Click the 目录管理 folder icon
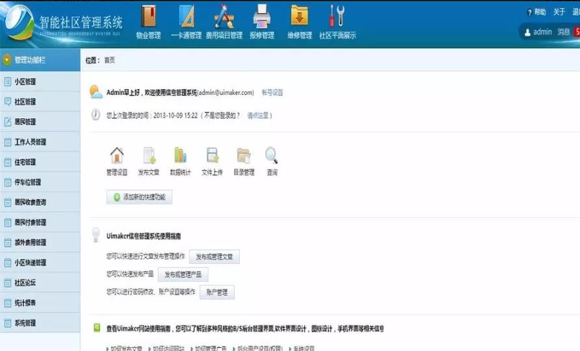 244,155
